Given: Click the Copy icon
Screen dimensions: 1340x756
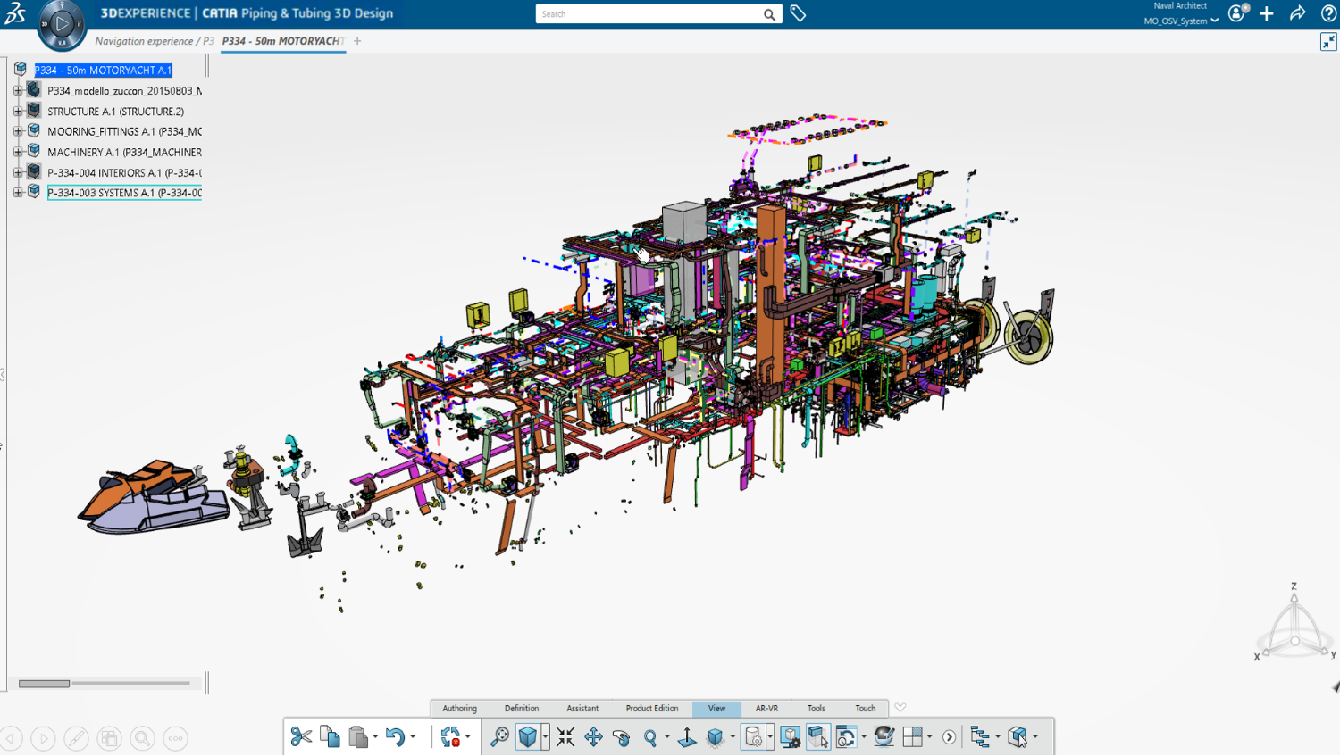Looking at the screenshot, I should click(x=330, y=735).
